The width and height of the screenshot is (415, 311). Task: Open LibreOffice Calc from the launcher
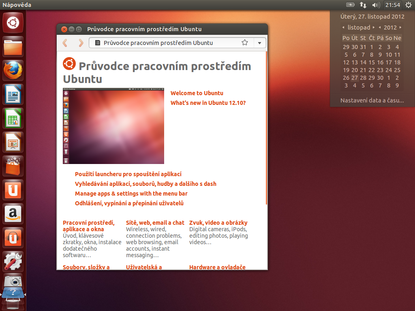(13, 118)
